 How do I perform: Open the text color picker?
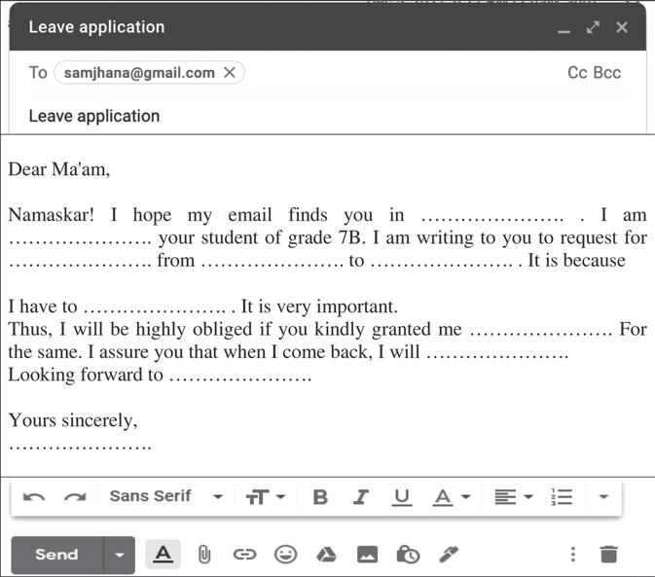coord(452,497)
